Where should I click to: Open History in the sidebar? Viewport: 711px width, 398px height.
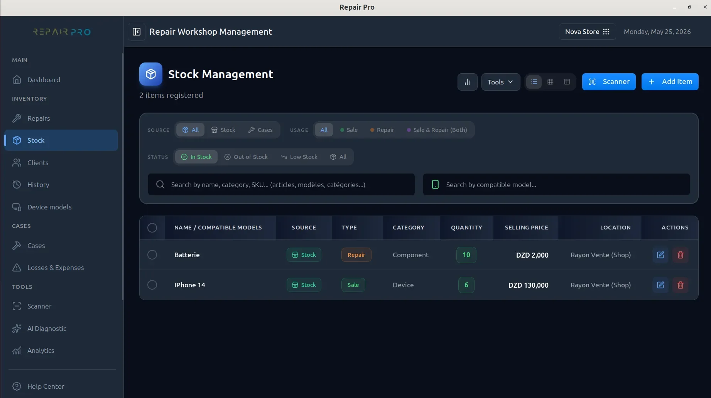coord(61,185)
